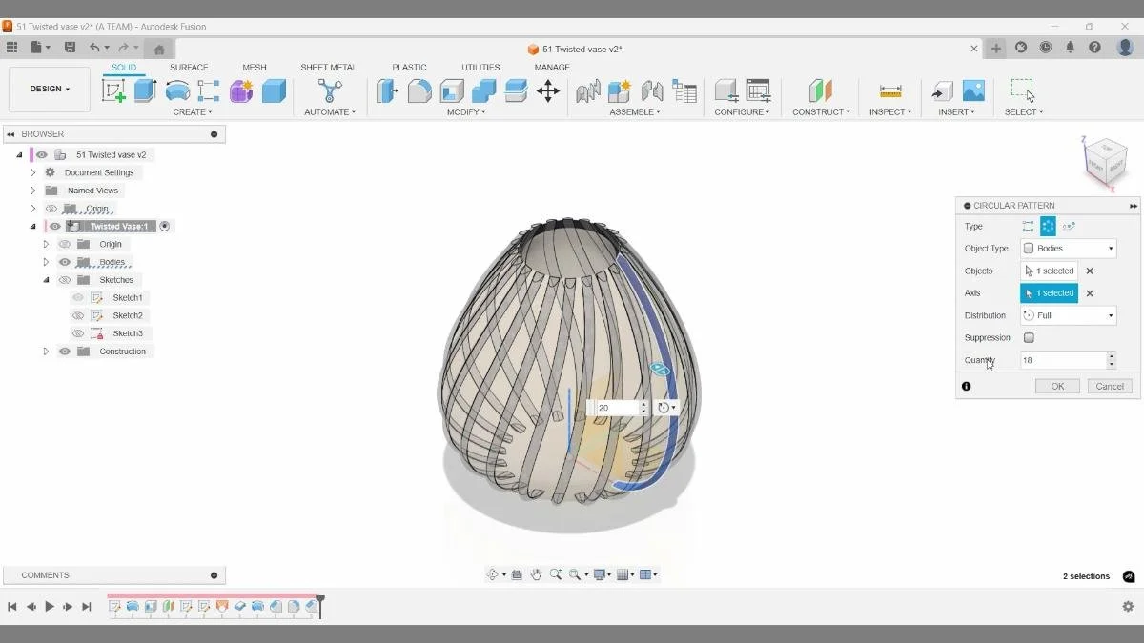Play the timeline
Viewport: 1144px width, 643px height.
(x=50, y=606)
